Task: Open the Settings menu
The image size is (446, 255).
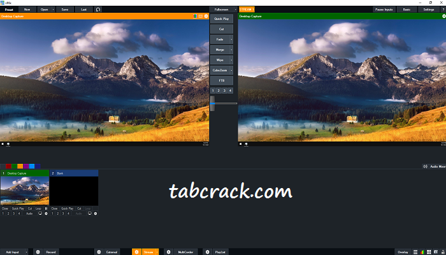Action: pos(428,10)
